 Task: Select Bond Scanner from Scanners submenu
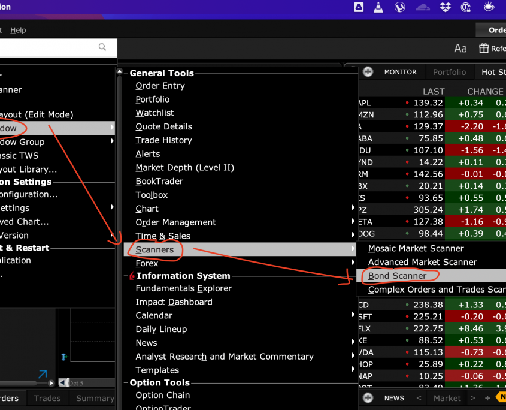(398, 276)
